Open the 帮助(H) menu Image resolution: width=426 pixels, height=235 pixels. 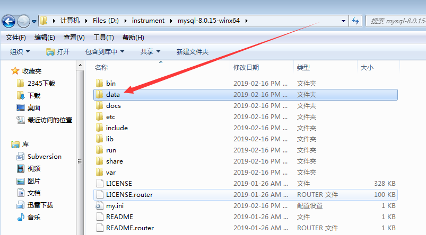(133, 38)
